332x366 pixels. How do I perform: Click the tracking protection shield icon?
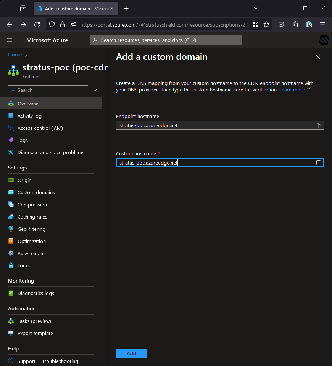coord(52,24)
